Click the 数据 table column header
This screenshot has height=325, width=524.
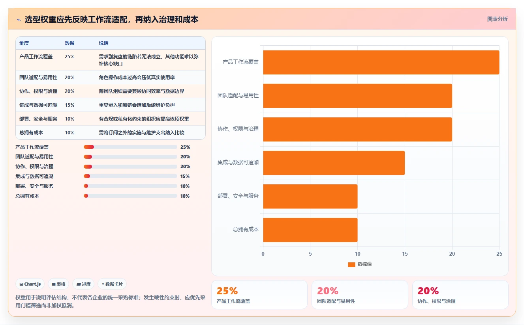[69, 43]
